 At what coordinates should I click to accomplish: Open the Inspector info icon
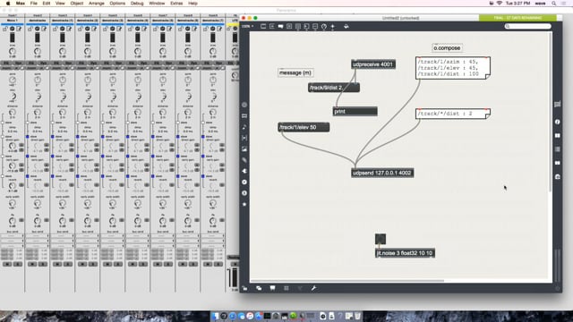[557, 122]
